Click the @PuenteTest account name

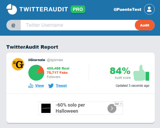click(x=127, y=9)
